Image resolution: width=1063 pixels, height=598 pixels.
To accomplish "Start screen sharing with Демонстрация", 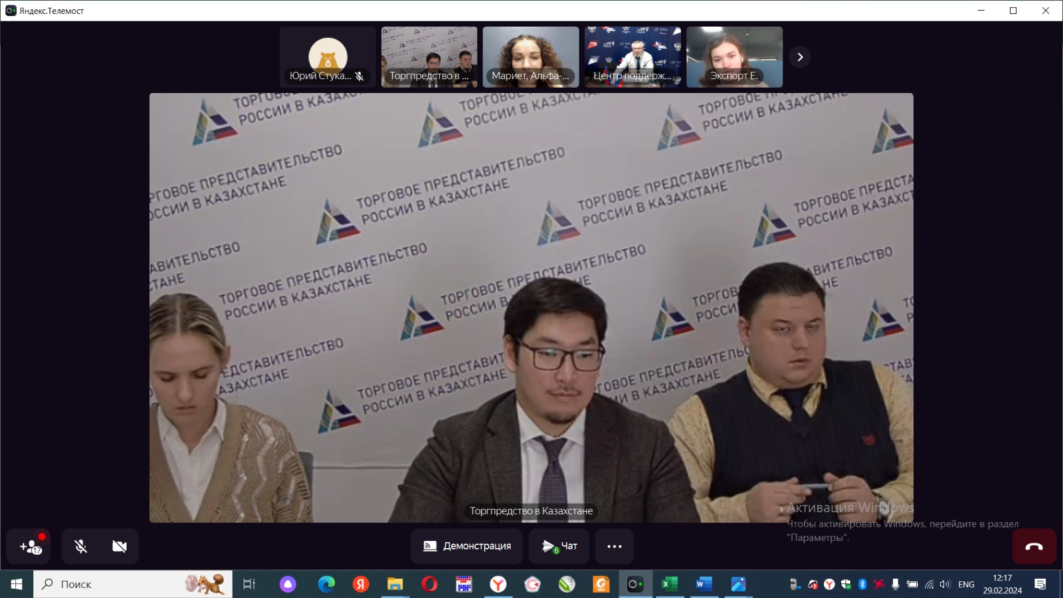I will 467,546.
